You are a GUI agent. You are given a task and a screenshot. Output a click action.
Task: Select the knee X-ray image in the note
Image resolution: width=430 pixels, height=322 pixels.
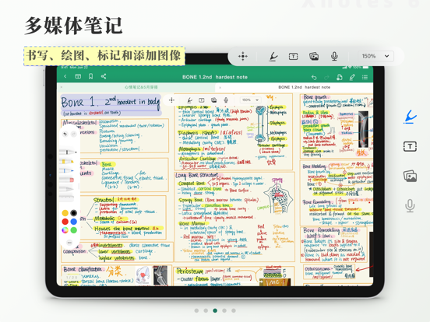[160, 275]
